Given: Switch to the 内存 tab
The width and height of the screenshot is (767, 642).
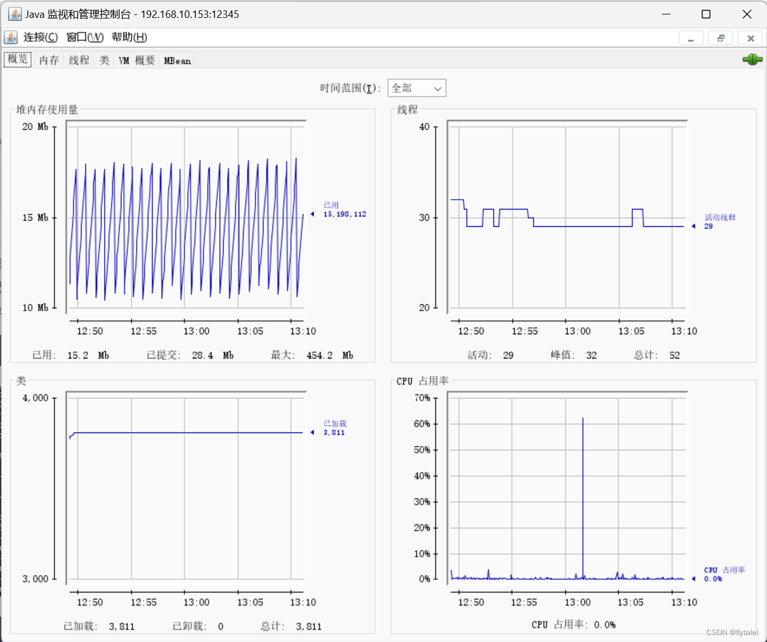Looking at the screenshot, I should click(x=49, y=60).
